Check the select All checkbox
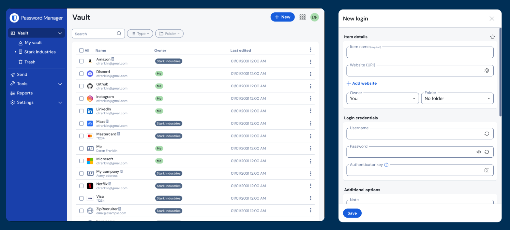The height and width of the screenshot is (230, 510). click(x=82, y=50)
